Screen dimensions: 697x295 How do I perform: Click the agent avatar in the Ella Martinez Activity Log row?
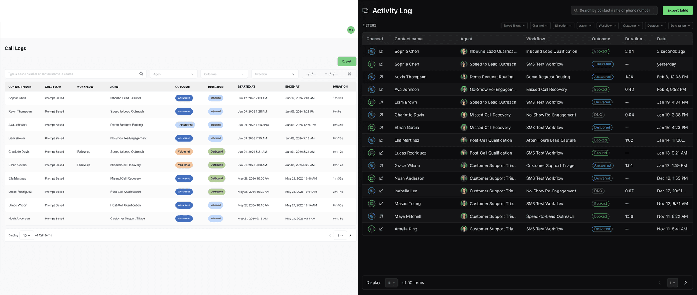464,140
